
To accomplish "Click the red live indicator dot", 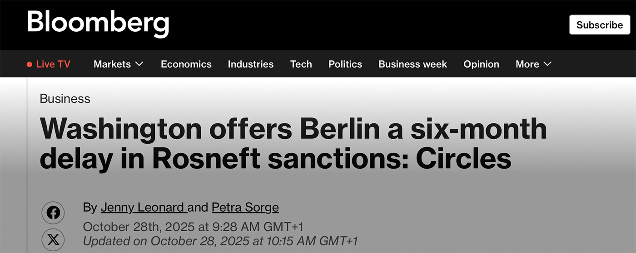I will click(x=30, y=64).
